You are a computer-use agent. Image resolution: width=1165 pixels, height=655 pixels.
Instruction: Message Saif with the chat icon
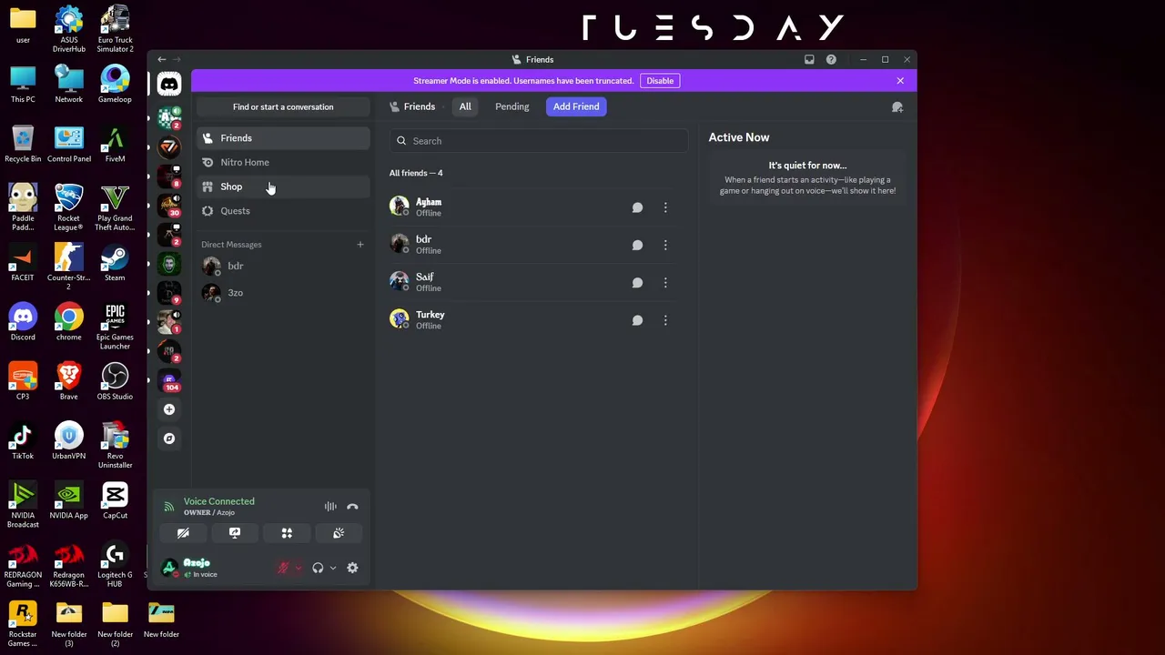point(637,283)
